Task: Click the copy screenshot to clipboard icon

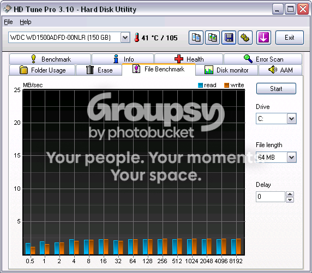Action: coord(212,38)
